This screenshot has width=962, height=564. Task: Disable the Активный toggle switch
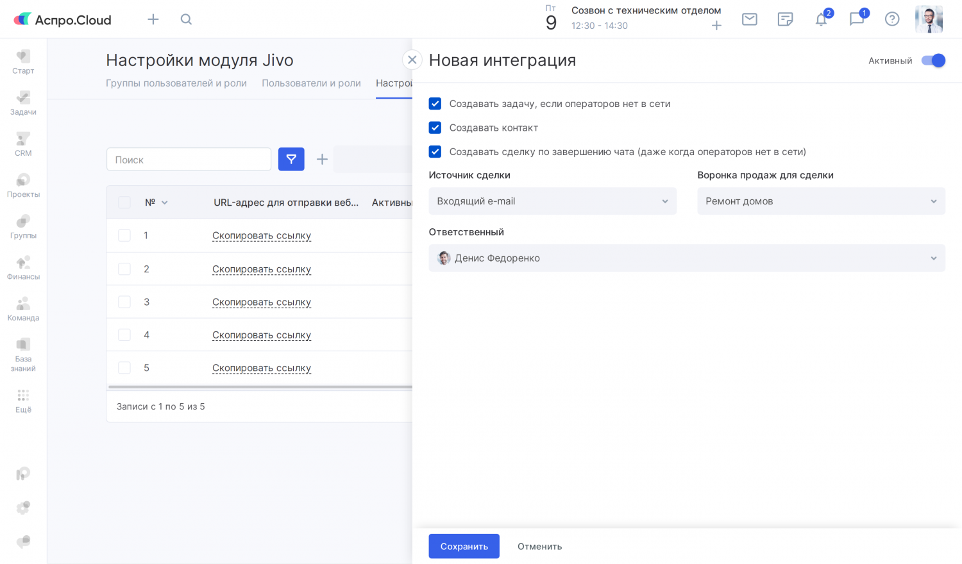coord(933,60)
